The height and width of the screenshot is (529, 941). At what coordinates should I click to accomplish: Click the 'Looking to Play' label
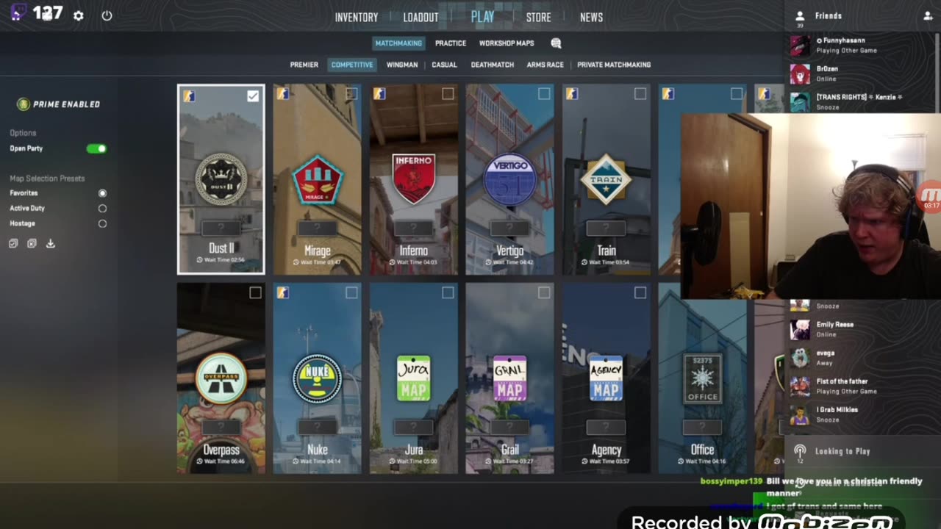842,451
